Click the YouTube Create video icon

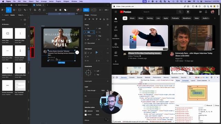[x=200, y=12]
